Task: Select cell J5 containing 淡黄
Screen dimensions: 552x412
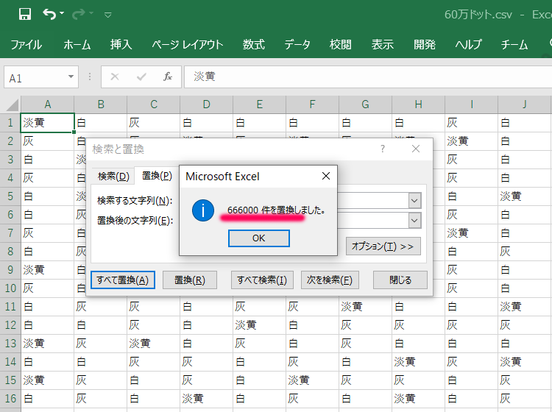Action: click(x=525, y=196)
